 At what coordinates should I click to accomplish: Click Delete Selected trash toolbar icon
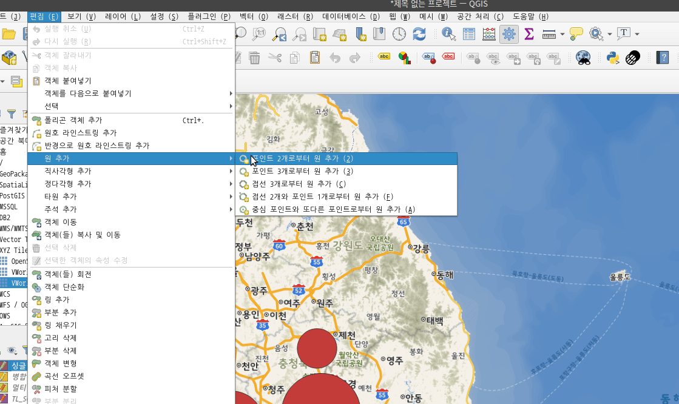pyautogui.click(x=255, y=58)
